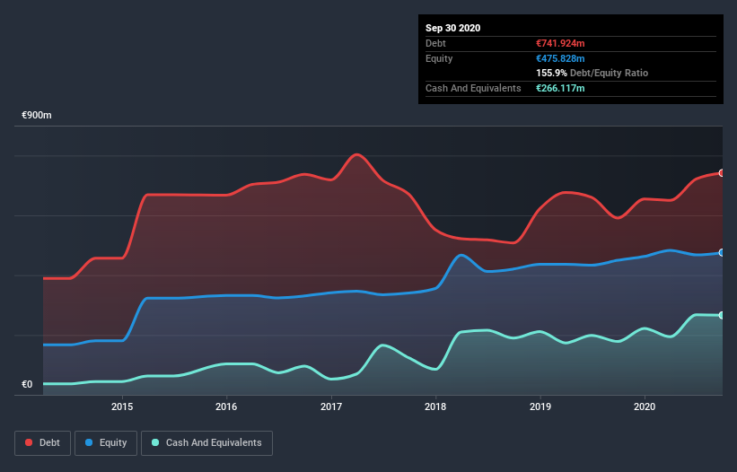The width and height of the screenshot is (737, 472).
Task: Click the 2016 x-axis label
Action: click(x=226, y=406)
